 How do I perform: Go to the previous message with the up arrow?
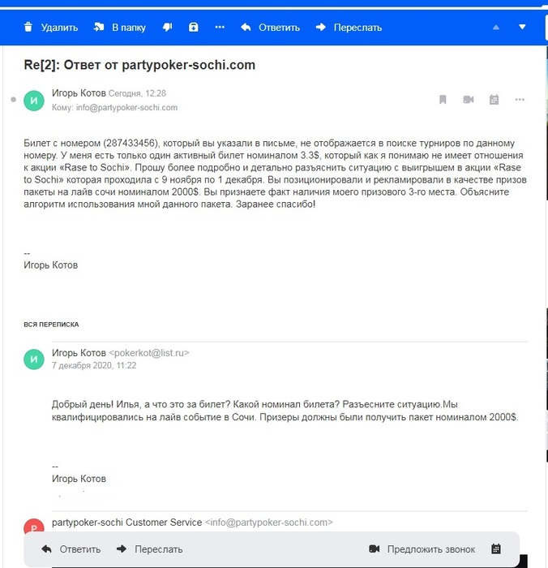coord(496,27)
